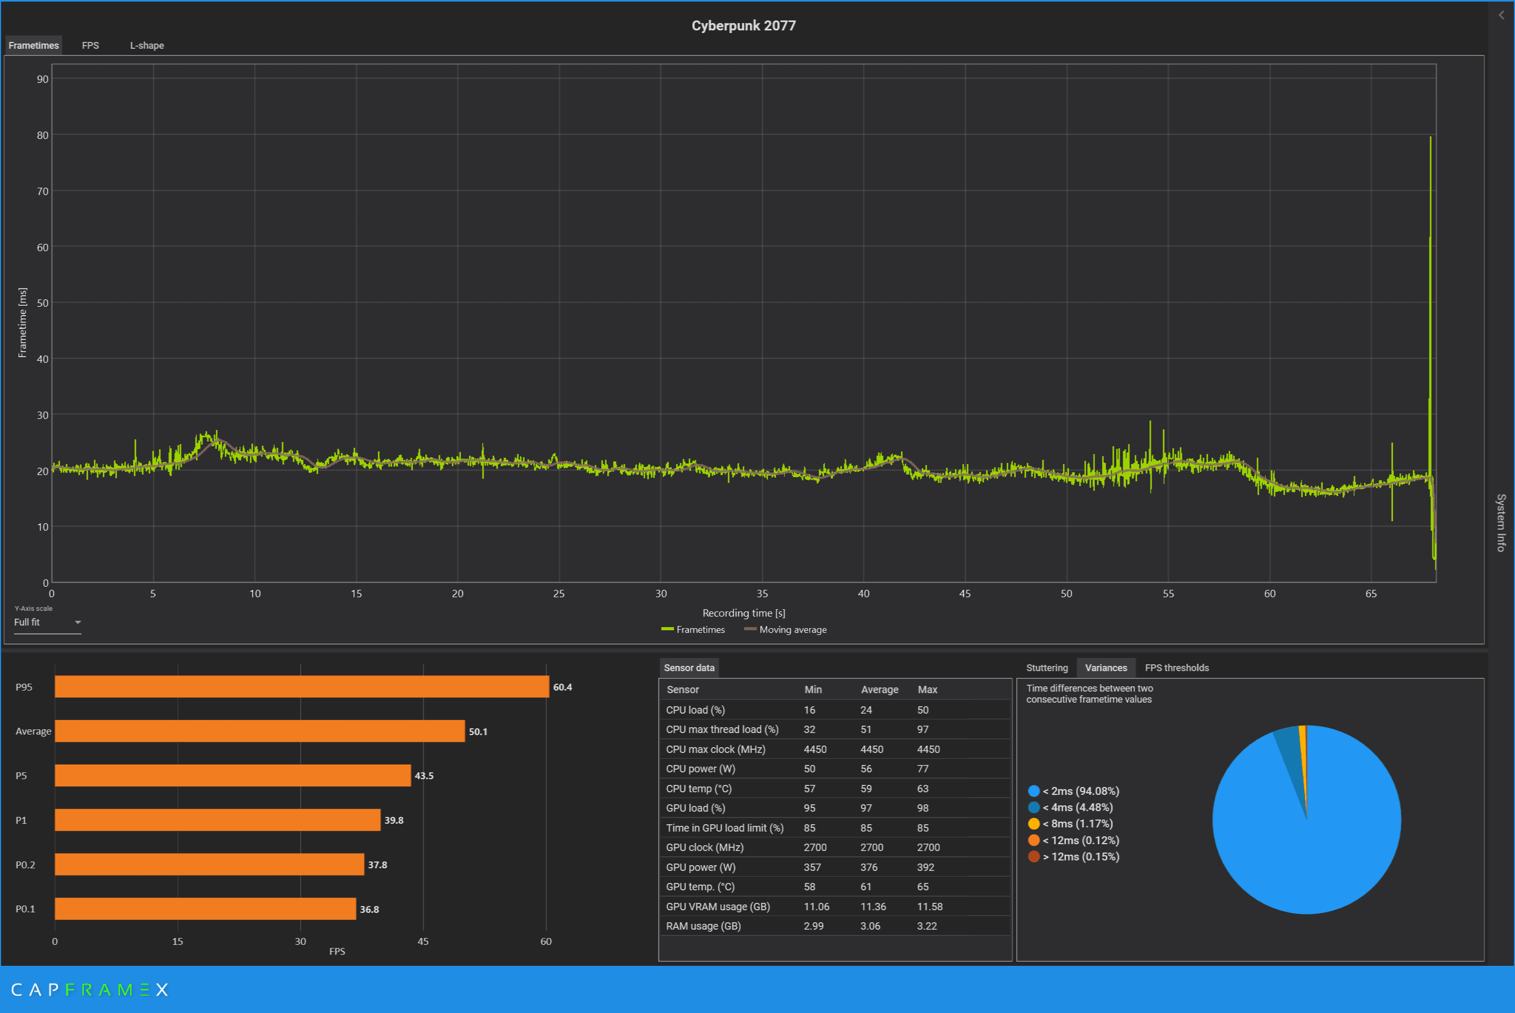This screenshot has height=1013, width=1515.
Task: Switch to the Frametimes tab
Action: [x=34, y=45]
